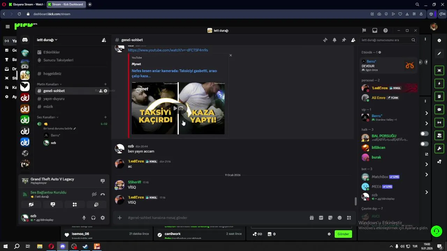Open File Explorer from the taskbar

(x=39, y=246)
